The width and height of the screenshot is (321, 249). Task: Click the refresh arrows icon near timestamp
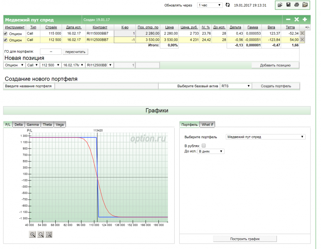pyautogui.click(x=227, y=5)
